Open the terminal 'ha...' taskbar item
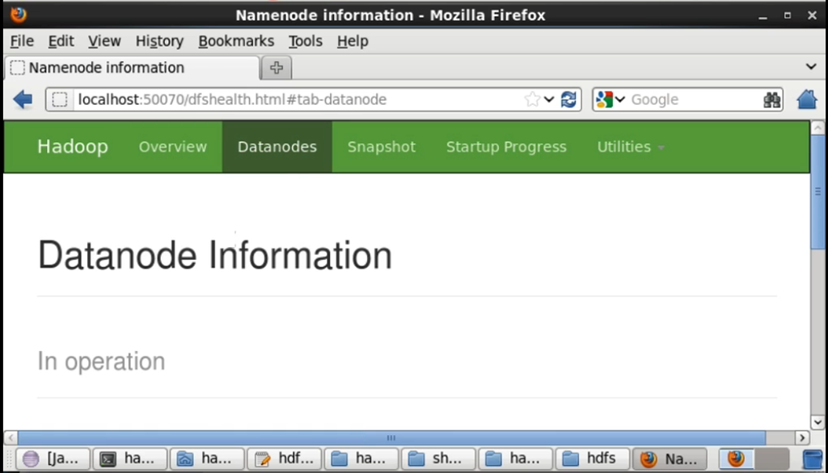Image resolution: width=828 pixels, height=473 pixels. (130, 458)
